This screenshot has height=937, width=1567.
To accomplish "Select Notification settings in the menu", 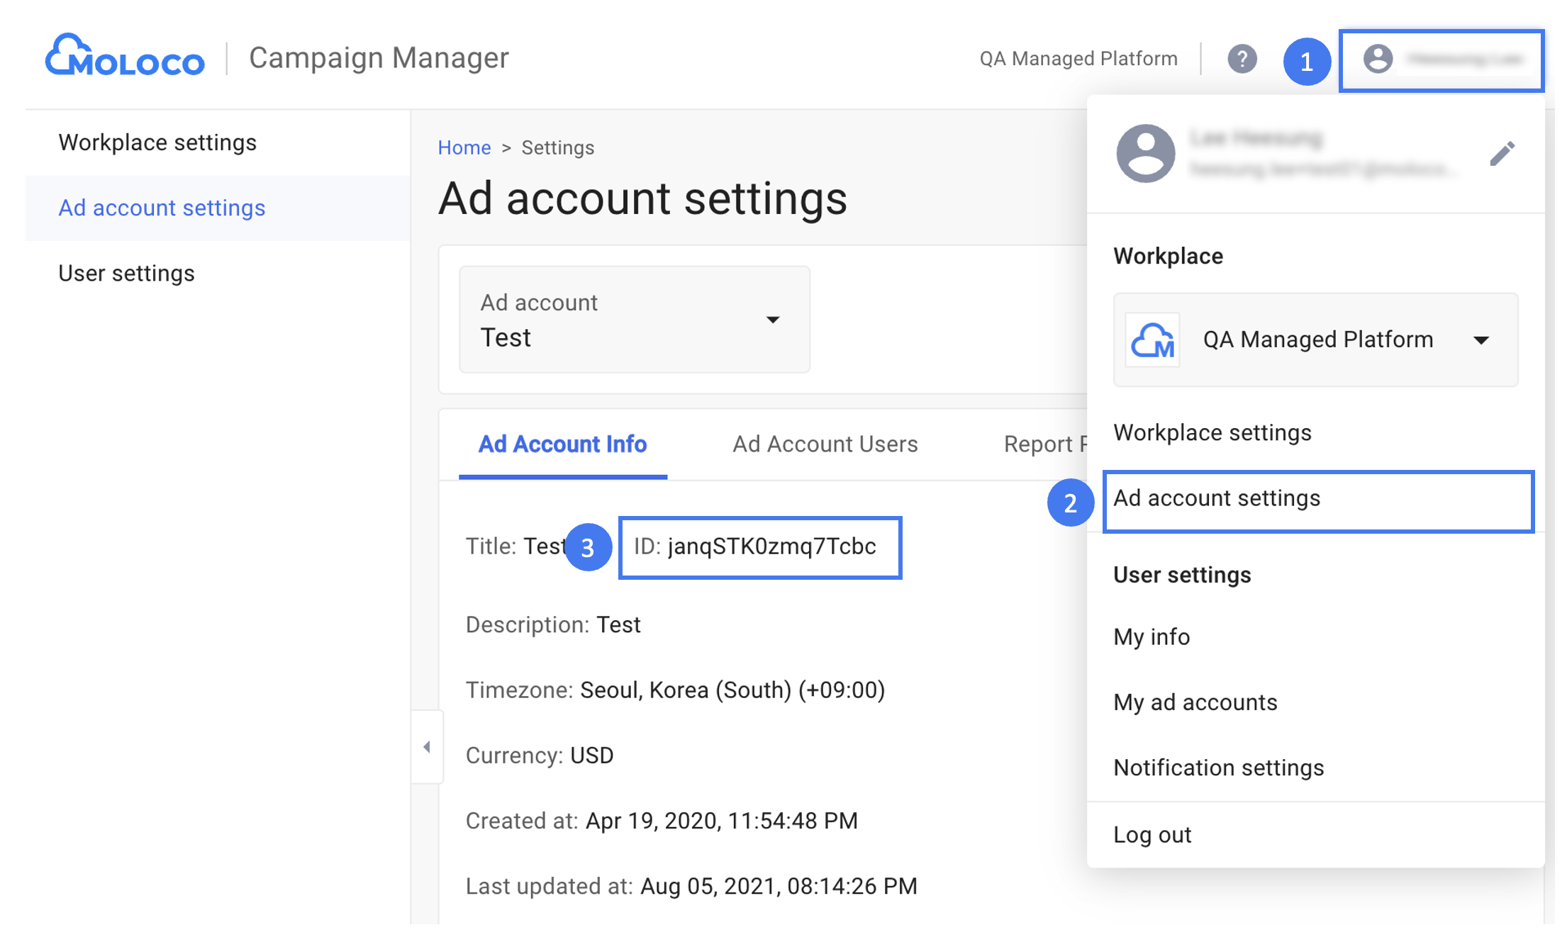I will click(x=1218, y=768).
